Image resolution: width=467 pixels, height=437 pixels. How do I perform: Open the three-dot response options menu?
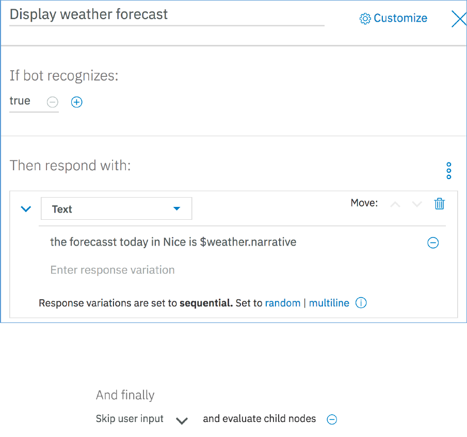point(448,171)
